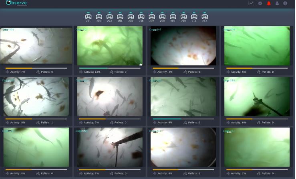
Task: Select the cage 210 icon in top bar
Action: [183, 16]
